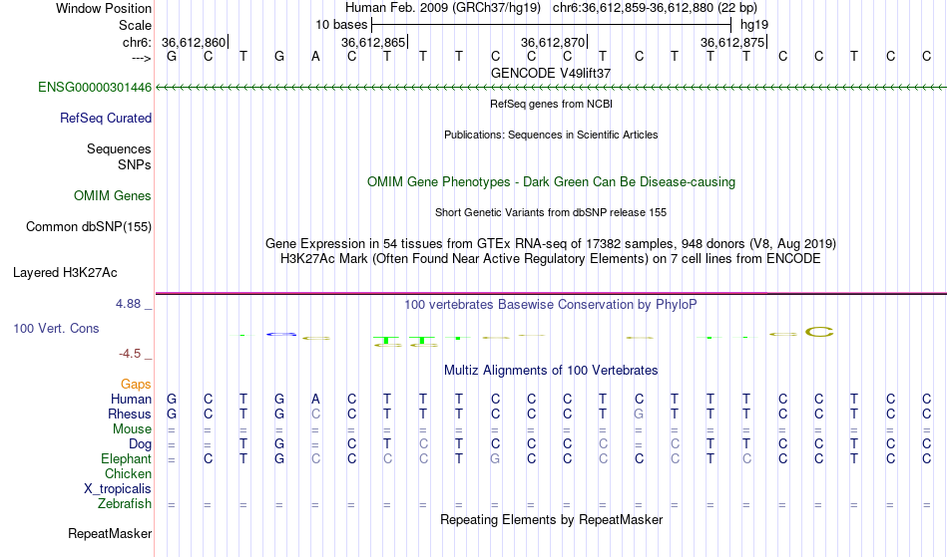Click the faded G in the Elephant row
948x557 pixels.
[x=495, y=459]
